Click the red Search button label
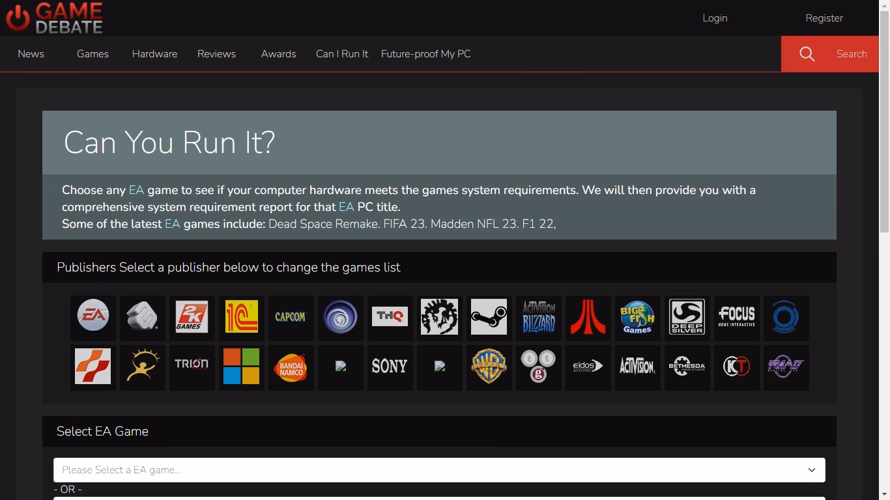The height and width of the screenshot is (500, 890). 852,54
